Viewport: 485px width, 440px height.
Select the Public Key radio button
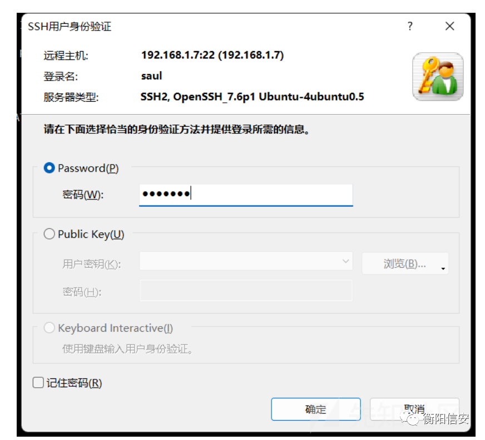[x=49, y=234]
